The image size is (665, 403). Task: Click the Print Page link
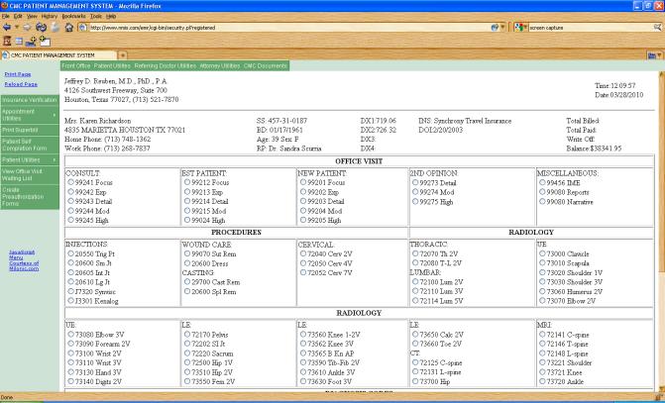17,74
